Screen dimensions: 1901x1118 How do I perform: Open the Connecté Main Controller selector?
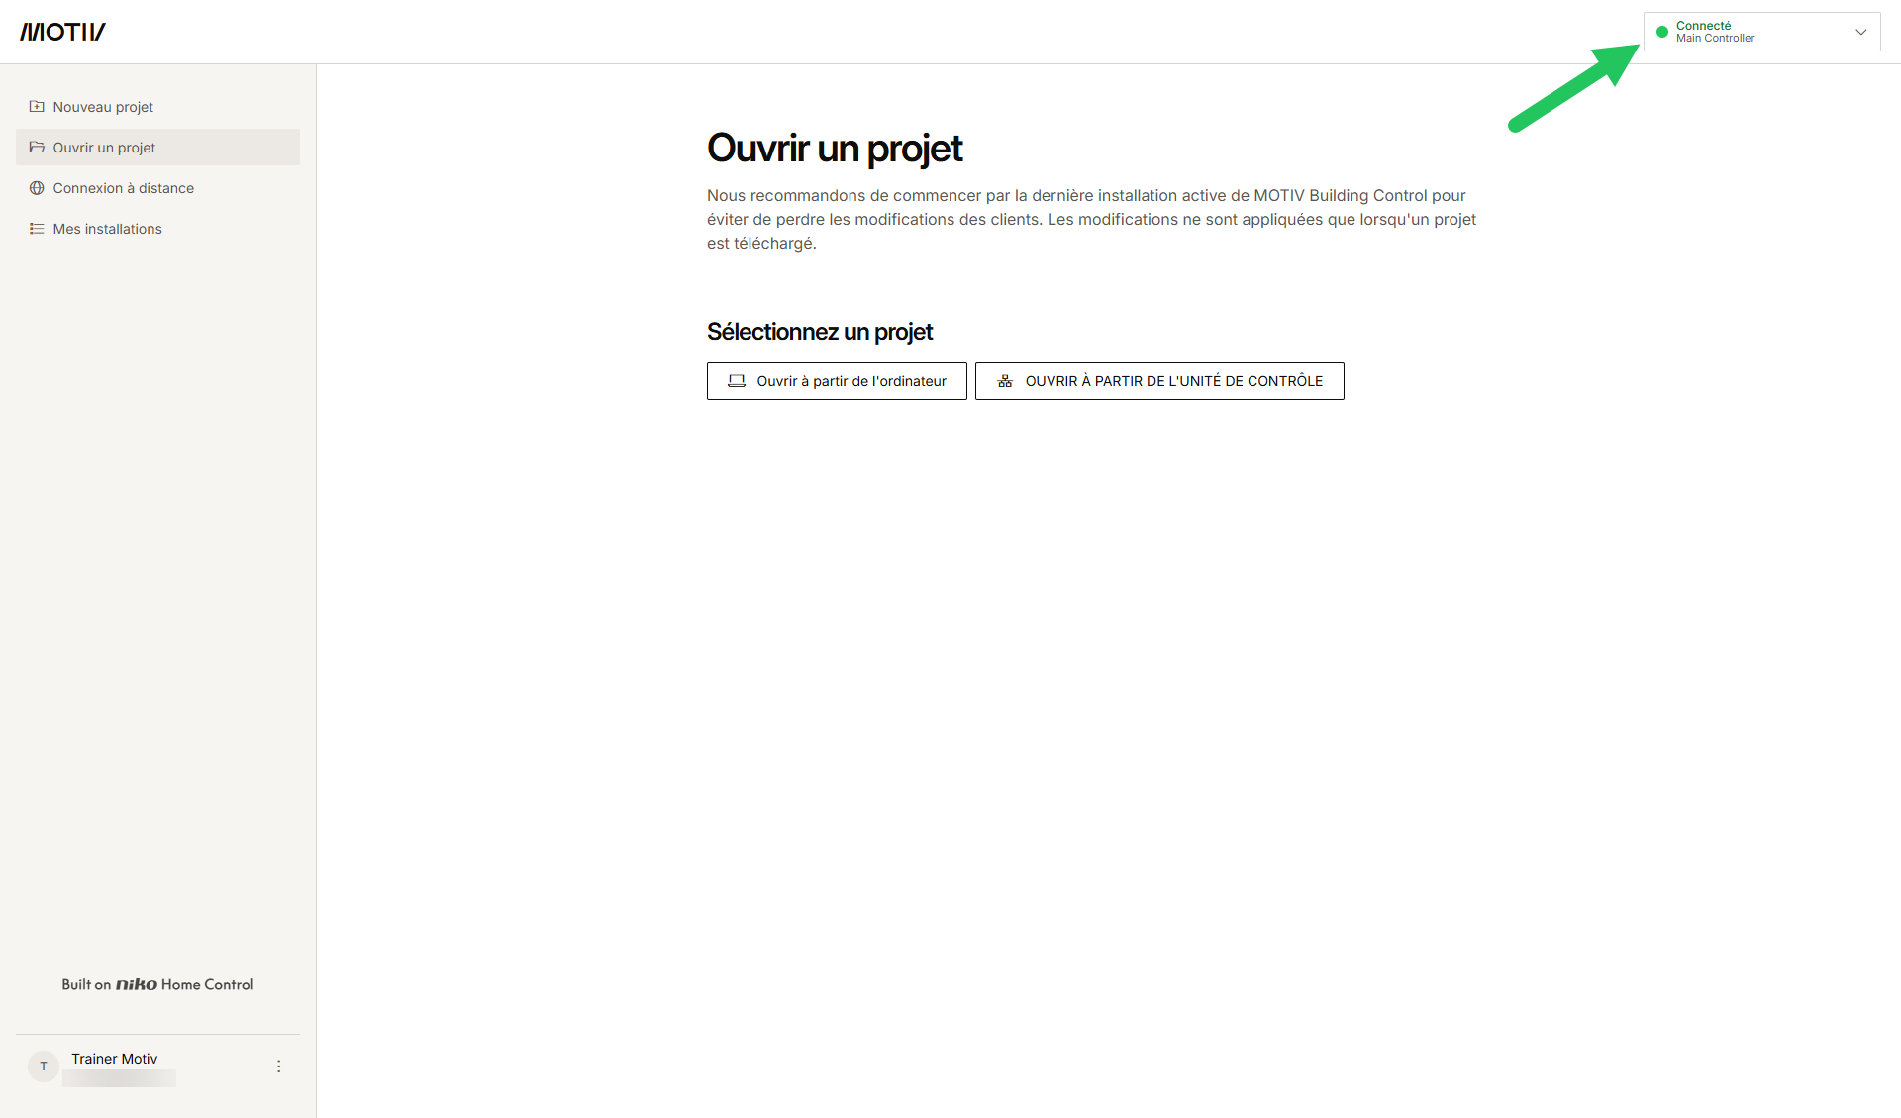(1761, 32)
